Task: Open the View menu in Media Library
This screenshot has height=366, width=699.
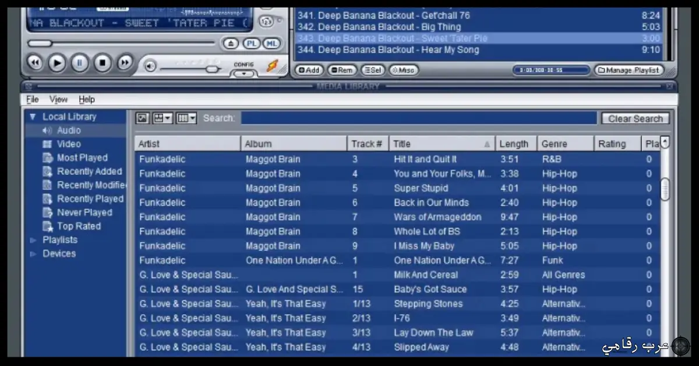Action: (58, 100)
